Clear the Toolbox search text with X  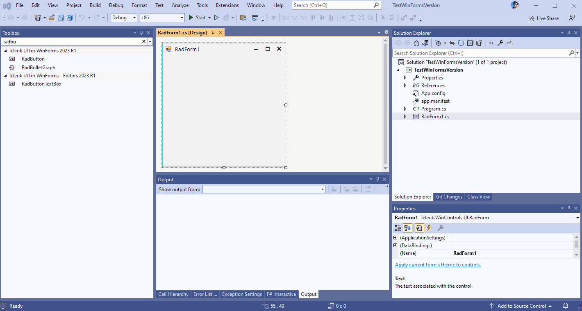tap(144, 41)
